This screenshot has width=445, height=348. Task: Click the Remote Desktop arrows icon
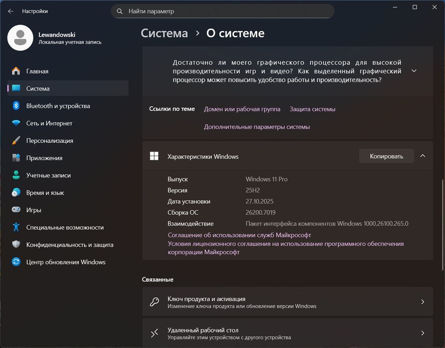pos(155,333)
